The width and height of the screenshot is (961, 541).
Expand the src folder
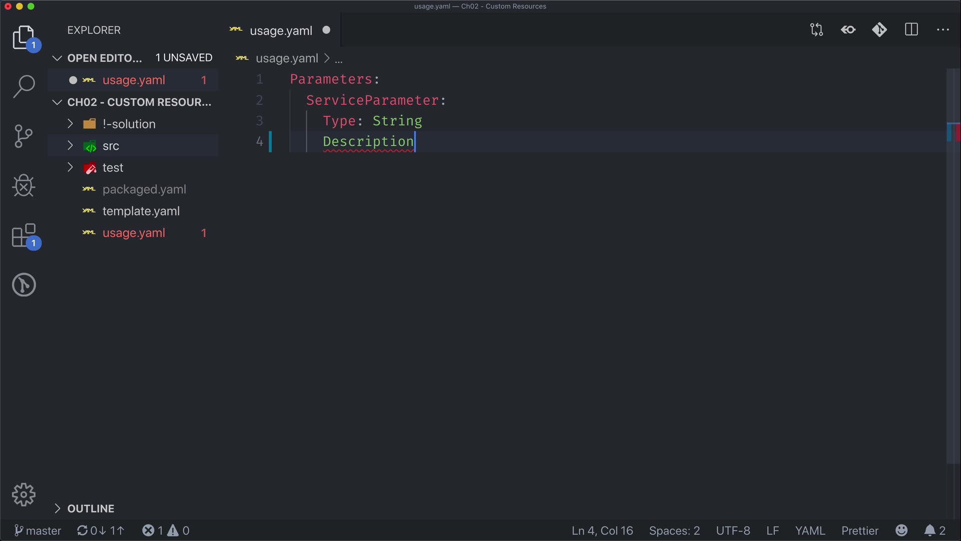coord(111,146)
